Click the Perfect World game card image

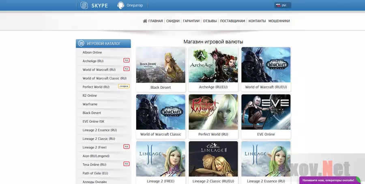coord(213,112)
